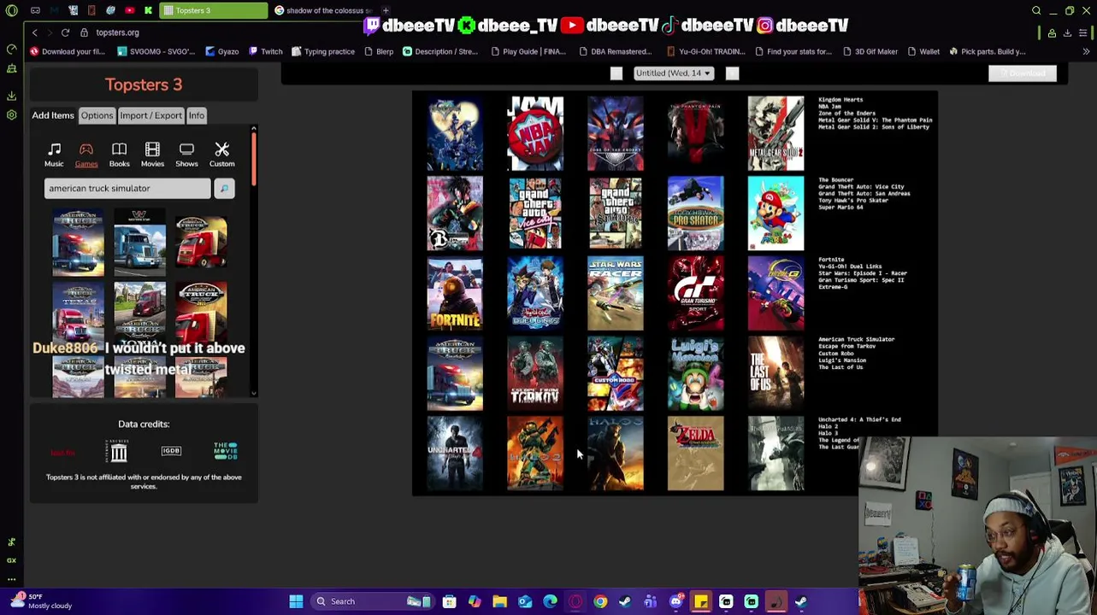Open the chart selector dropdown 'Untitled (Wed, 14'
This screenshot has height=615, width=1097.
tap(674, 73)
